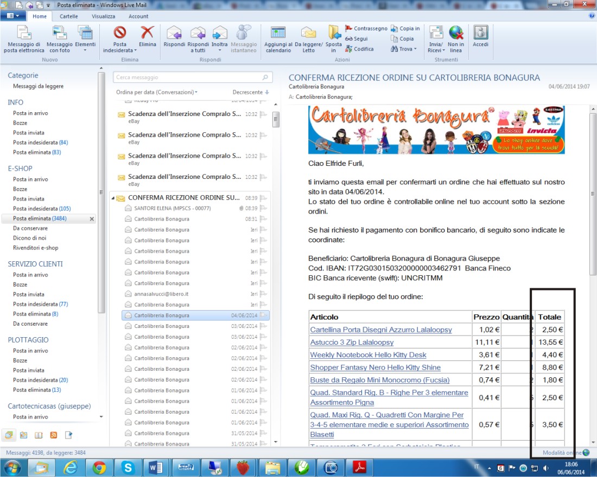Flag the SANTORI ELENA message

click(x=263, y=209)
